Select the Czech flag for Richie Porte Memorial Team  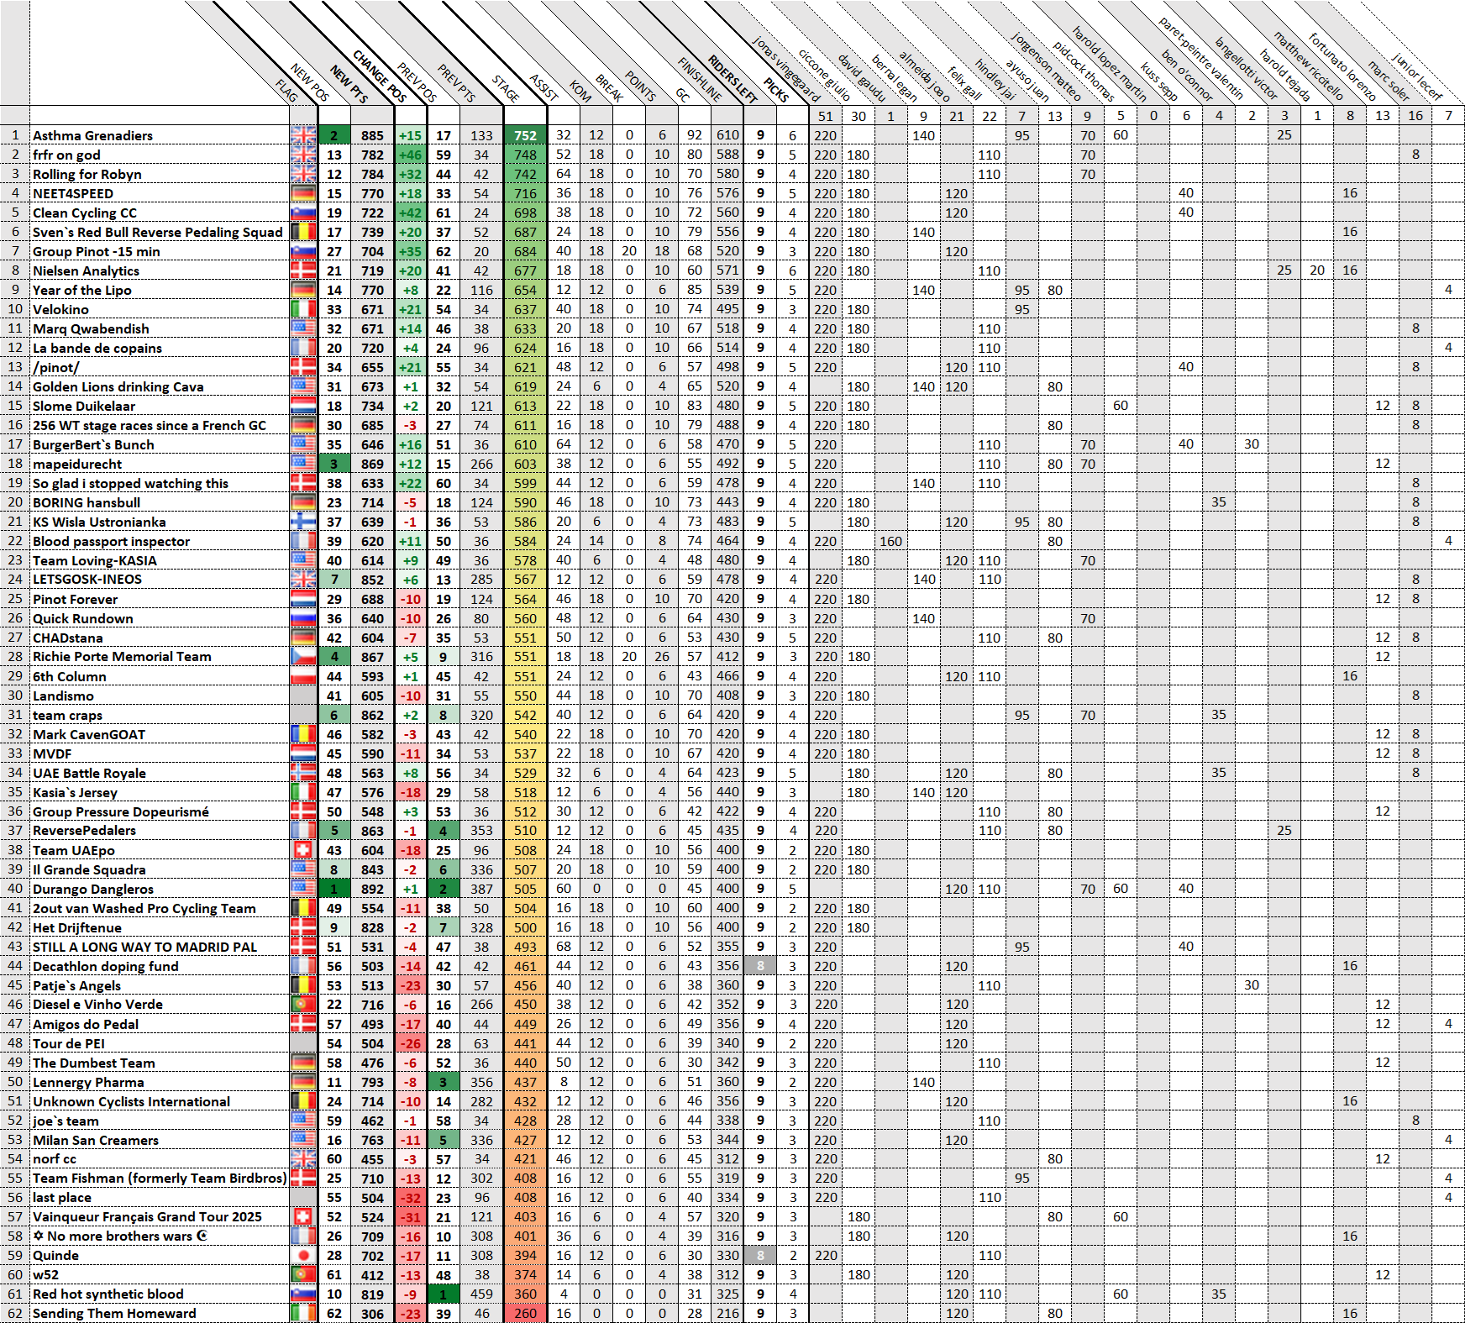[303, 657]
